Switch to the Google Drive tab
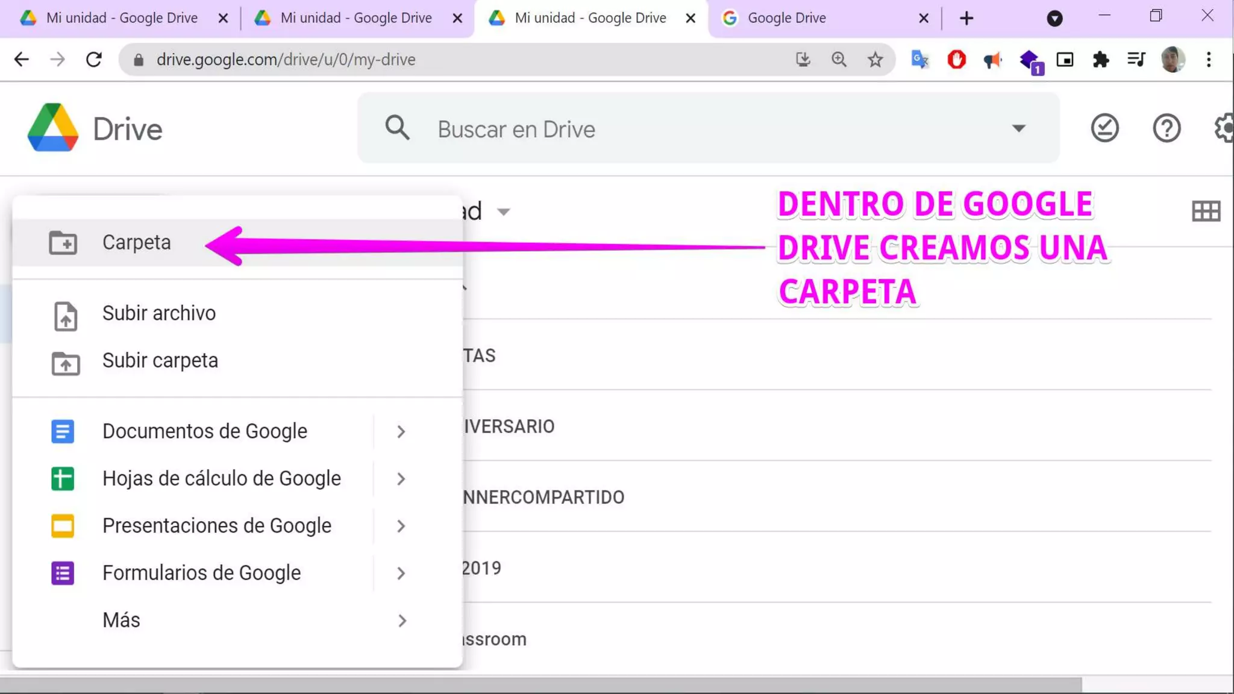 pos(786,18)
